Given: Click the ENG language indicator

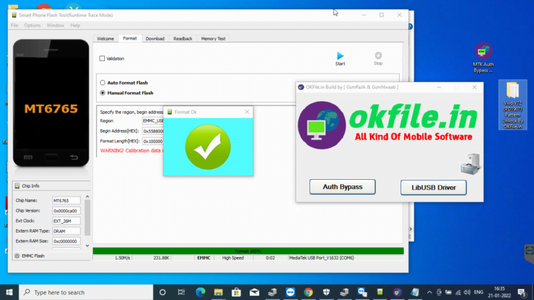Looking at the screenshot, I should [x=478, y=292].
